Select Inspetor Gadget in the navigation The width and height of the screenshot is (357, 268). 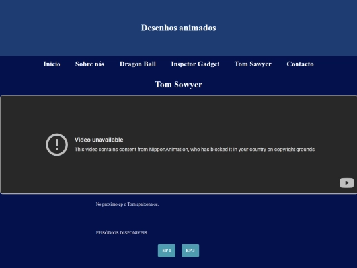tap(195, 64)
